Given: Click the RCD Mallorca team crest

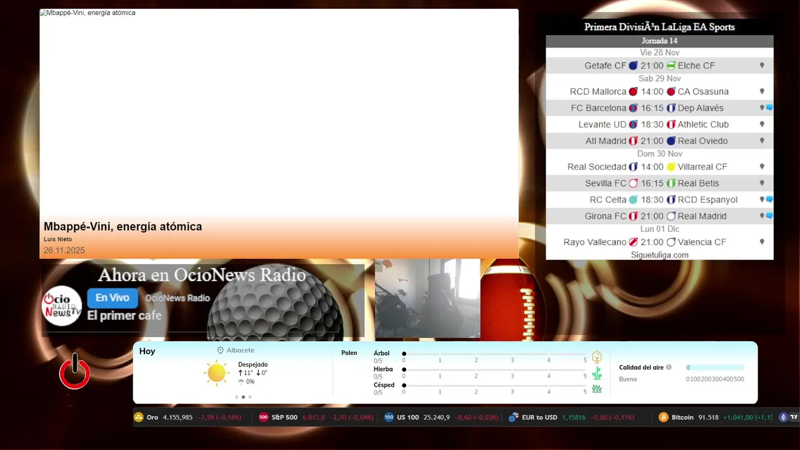Looking at the screenshot, I should pos(633,92).
